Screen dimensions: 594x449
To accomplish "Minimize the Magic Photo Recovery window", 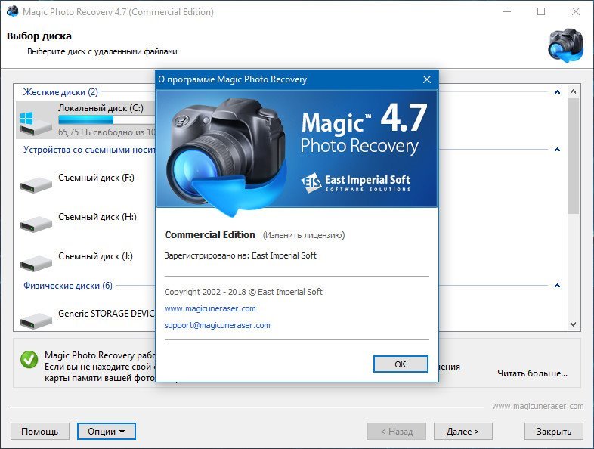I will pyautogui.click(x=507, y=12).
